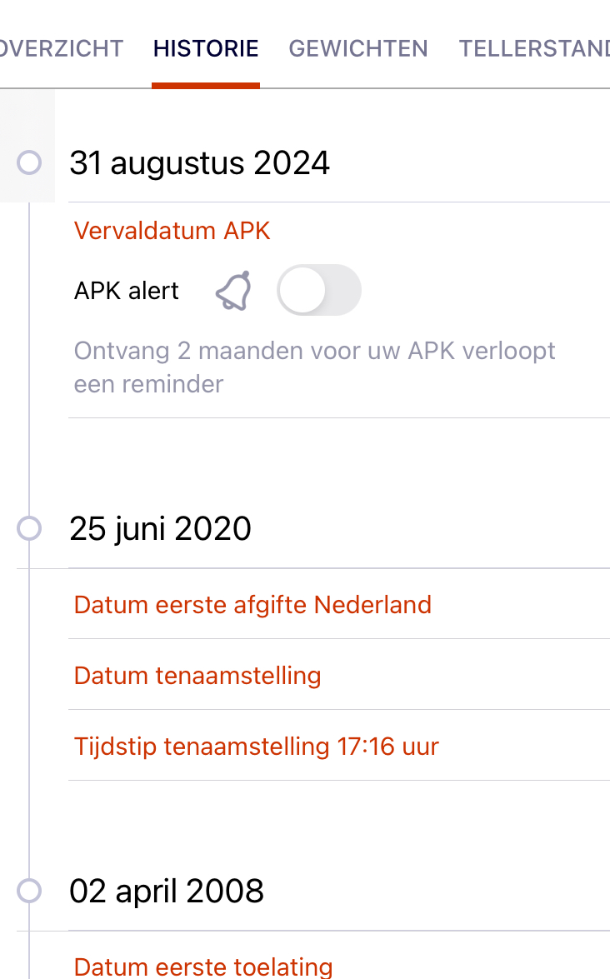Enable the APK alert toggle switch
The width and height of the screenshot is (610, 979).
(318, 291)
